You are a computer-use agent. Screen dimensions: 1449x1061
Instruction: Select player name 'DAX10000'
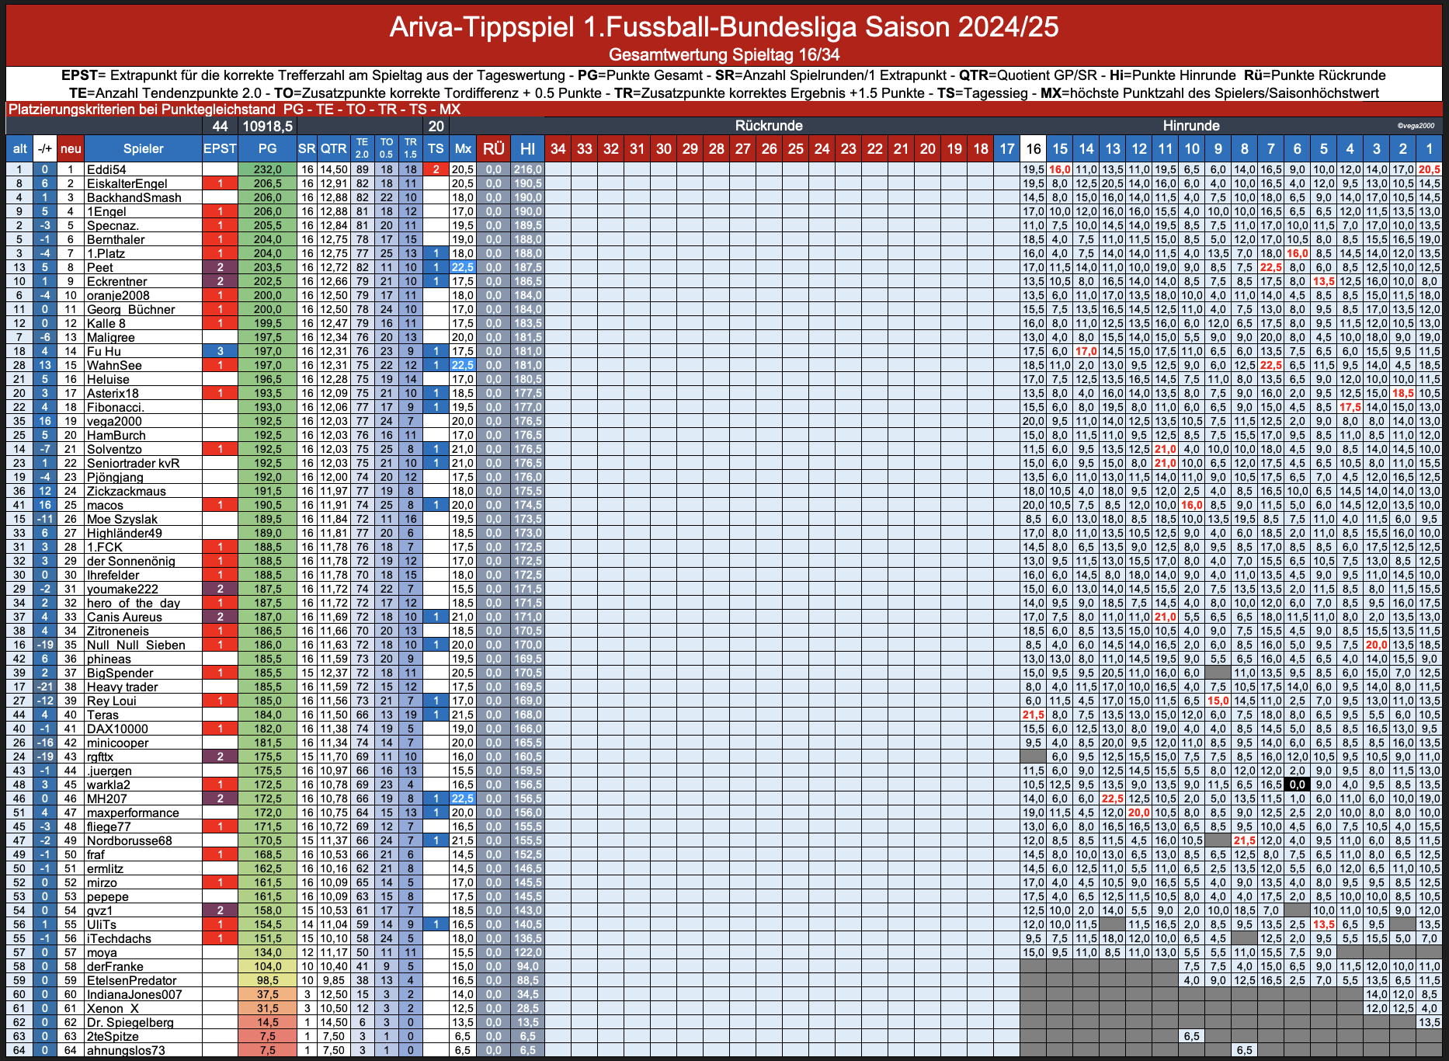pyautogui.click(x=117, y=729)
